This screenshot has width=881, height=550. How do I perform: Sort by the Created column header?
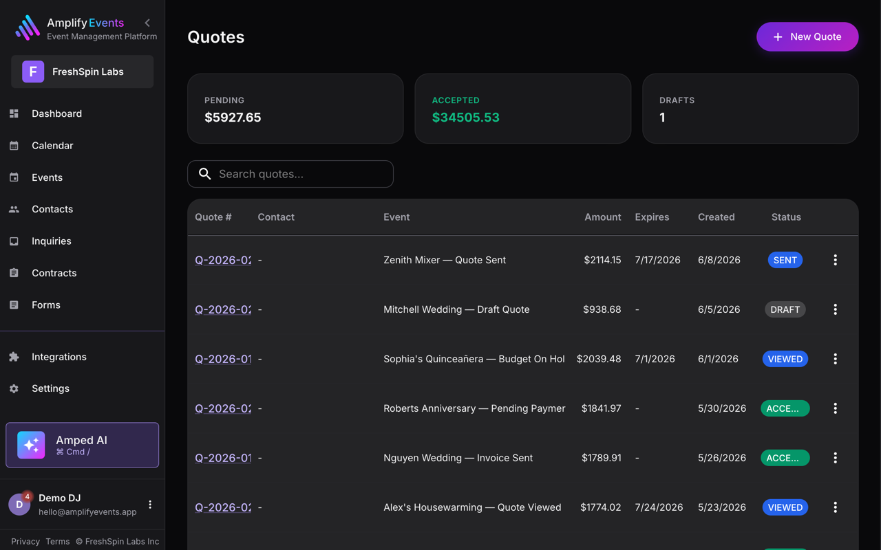[716, 217]
